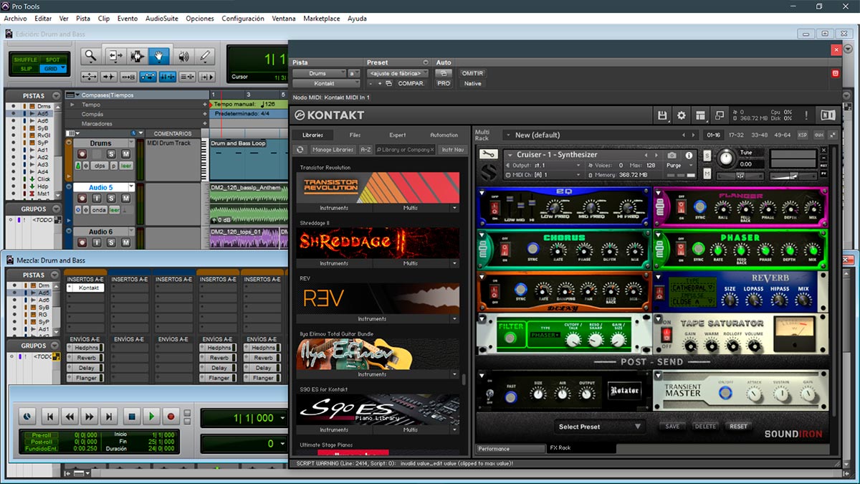Click Play in the transport window
This screenshot has width=860, height=484.
[151, 416]
